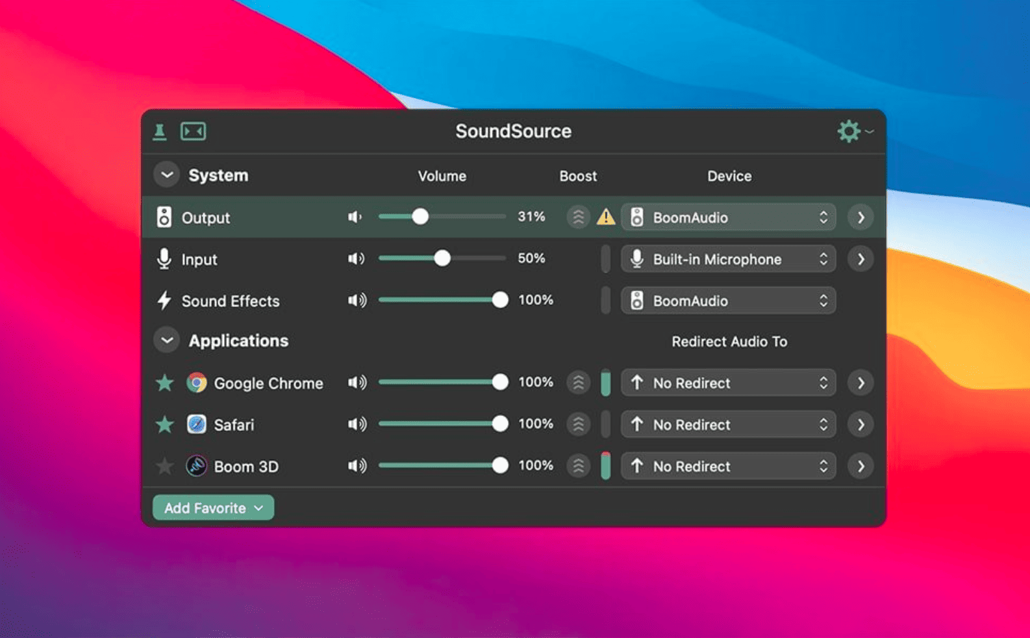1030x638 pixels.
Task: Set the Google Chrome volume slider
Action: [x=443, y=382]
